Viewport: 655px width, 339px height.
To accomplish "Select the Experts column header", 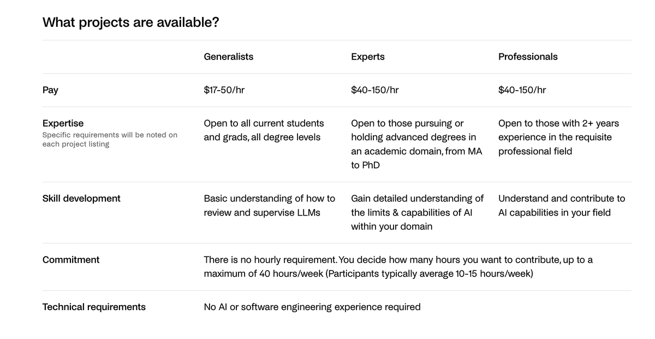I will click(367, 57).
